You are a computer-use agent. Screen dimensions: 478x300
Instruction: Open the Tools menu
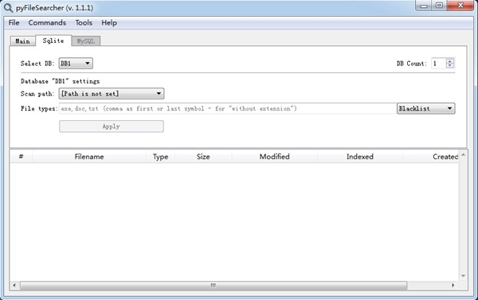tap(84, 23)
